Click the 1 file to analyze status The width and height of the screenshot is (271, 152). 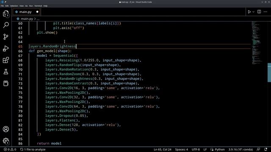coord(33,149)
